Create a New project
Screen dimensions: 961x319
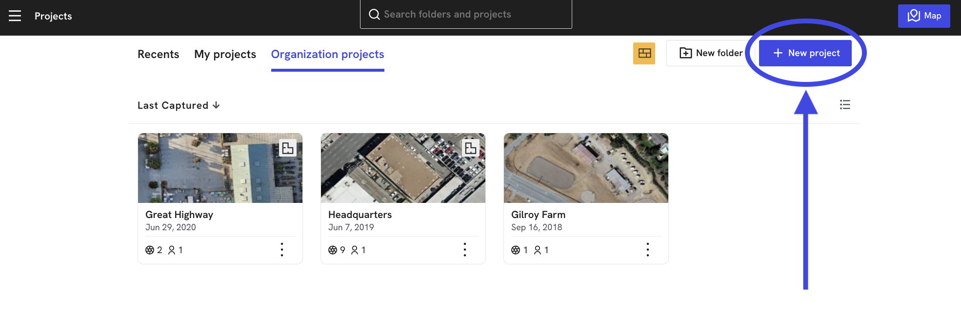[805, 53]
